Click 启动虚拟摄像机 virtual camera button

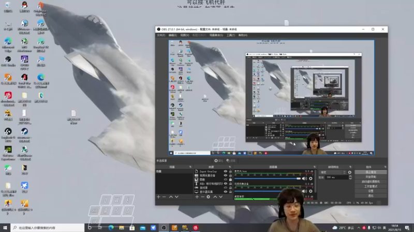(x=371, y=181)
